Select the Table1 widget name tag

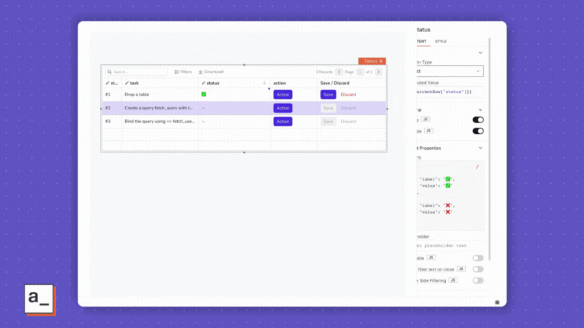pyautogui.click(x=372, y=61)
